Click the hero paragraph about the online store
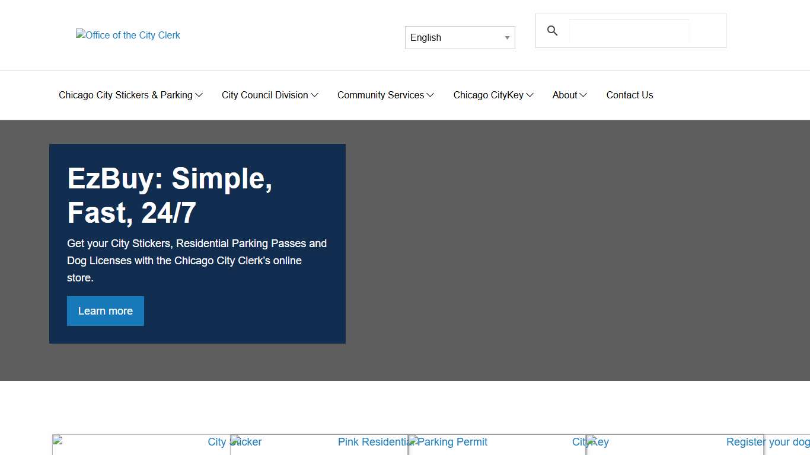This screenshot has height=455, width=810. click(x=196, y=261)
